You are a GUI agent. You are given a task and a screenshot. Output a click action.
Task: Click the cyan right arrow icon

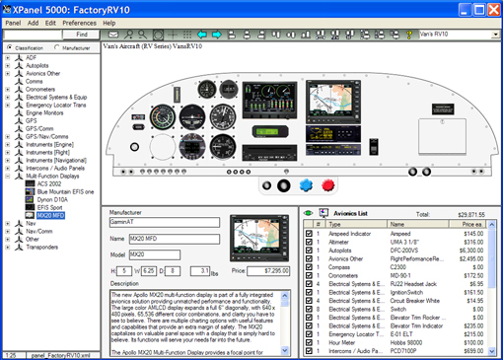(217, 35)
